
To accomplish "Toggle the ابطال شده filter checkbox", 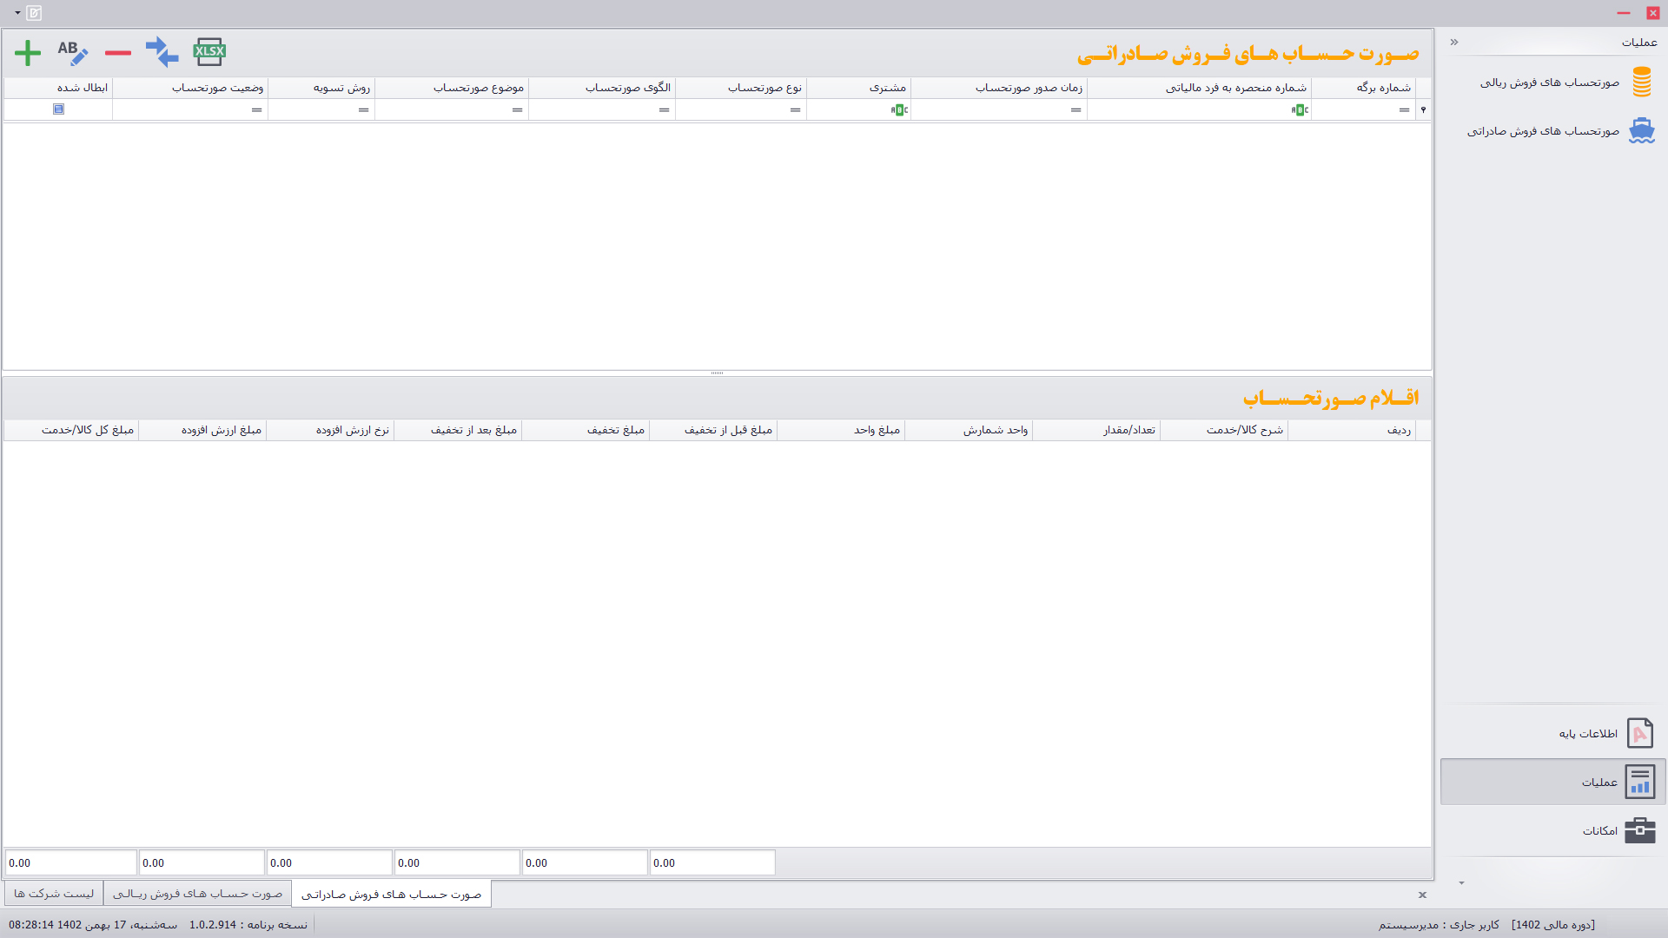I will click(x=58, y=109).
